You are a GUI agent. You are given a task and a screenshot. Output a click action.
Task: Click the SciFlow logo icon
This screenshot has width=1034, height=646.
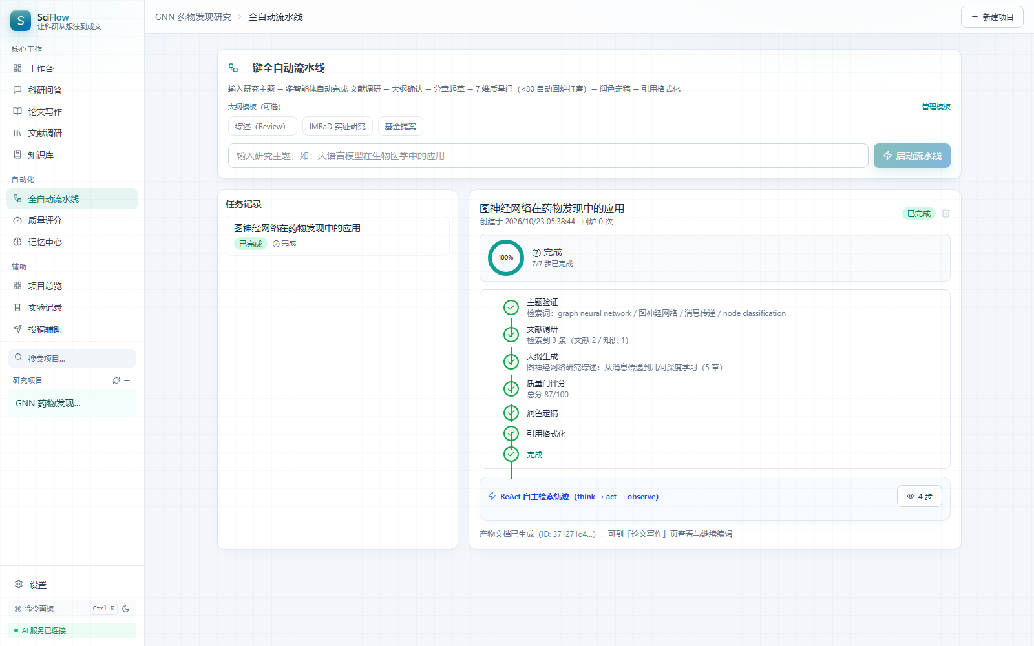[21, 21]
